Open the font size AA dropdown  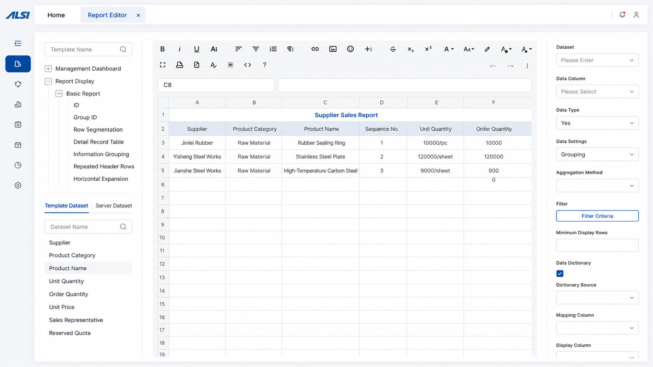pyautogui.click(x=469, y=49)
